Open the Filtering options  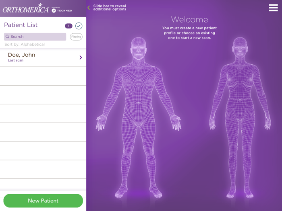point(76,37)
